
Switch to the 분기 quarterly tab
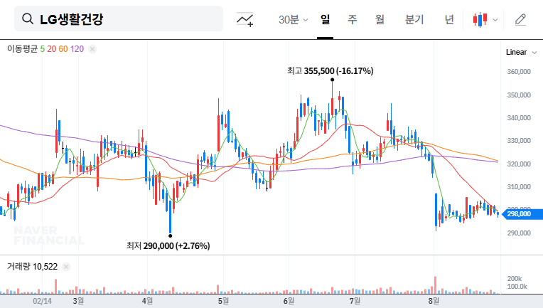click(414, 19)
